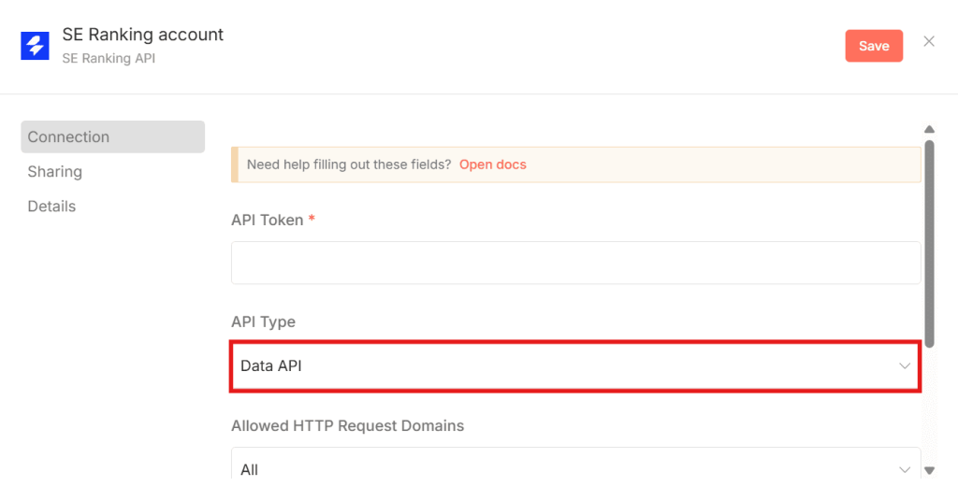Follow the Open docs link
Screen dimensions: 958x501
(492, 165)
